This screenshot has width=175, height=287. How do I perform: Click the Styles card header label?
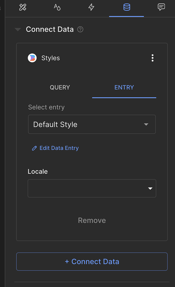(x=50, y=58)
